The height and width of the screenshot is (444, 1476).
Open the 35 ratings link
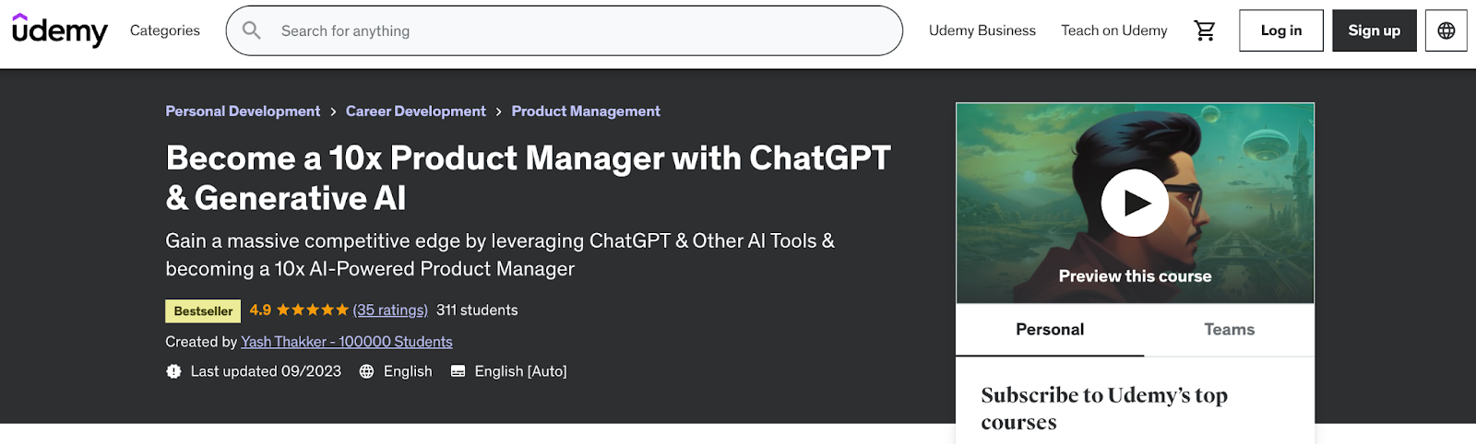coord(390,310)
